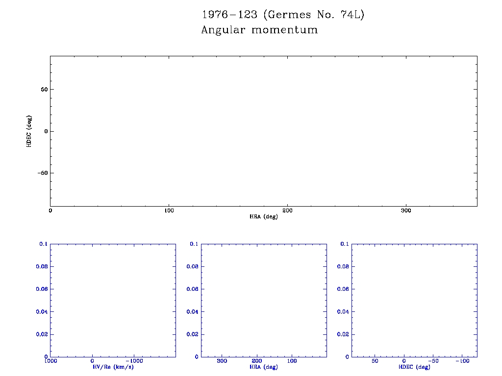Click the '300' tick label on top plot
This screenshot has height=376, width=502.
coord(406,211)
